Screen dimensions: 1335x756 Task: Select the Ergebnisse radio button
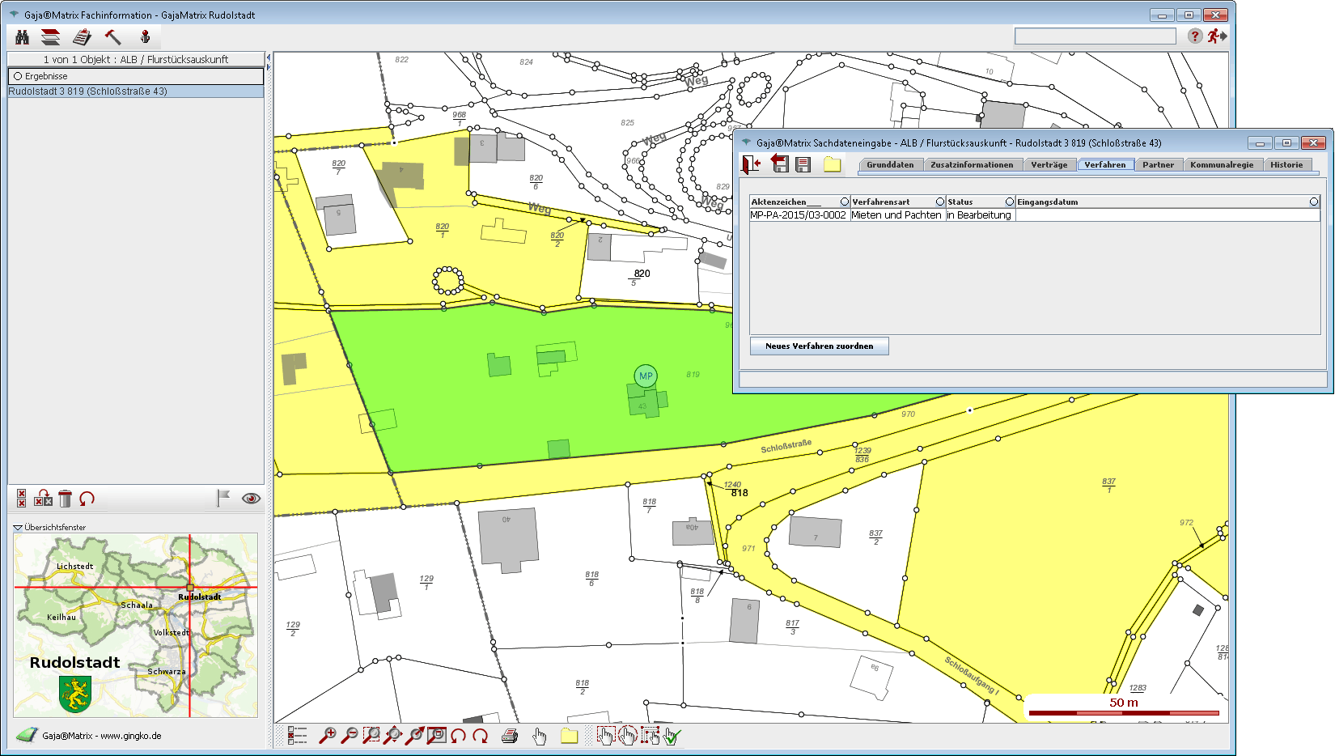pyautogui.click(x=18, y=76)
